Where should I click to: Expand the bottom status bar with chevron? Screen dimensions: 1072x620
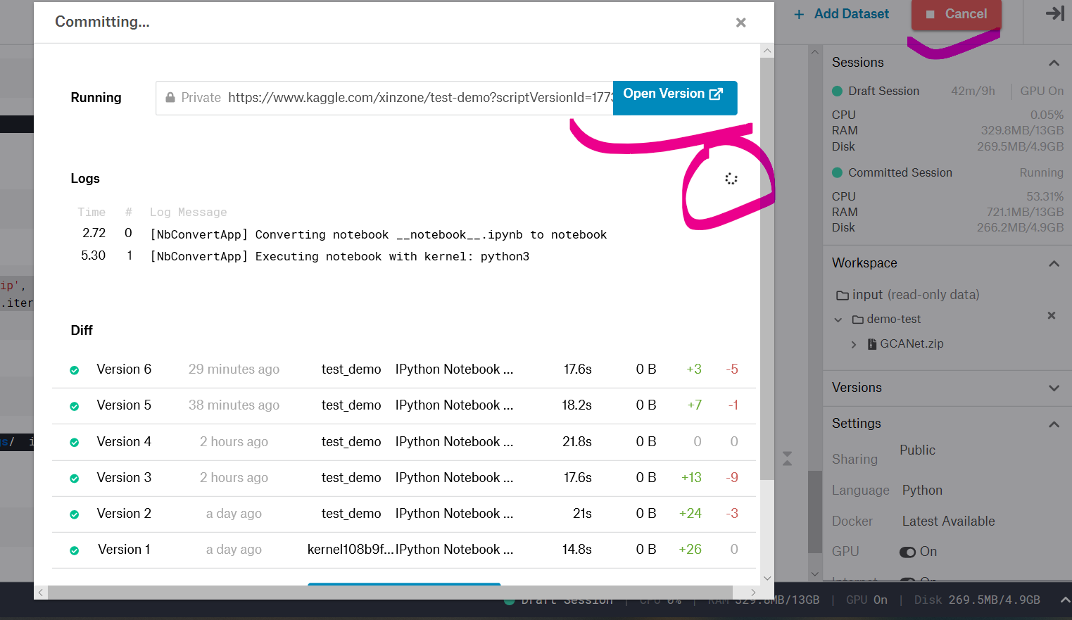click(1065, 600)
